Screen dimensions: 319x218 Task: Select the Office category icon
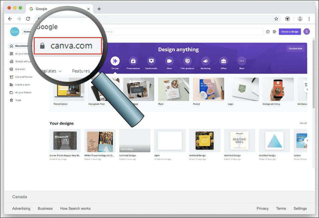[224, 62]
